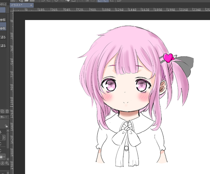Viewport: 210px width, 174px height.
Task: Click the right chevron expander in tool property
Action: [4, 137]
